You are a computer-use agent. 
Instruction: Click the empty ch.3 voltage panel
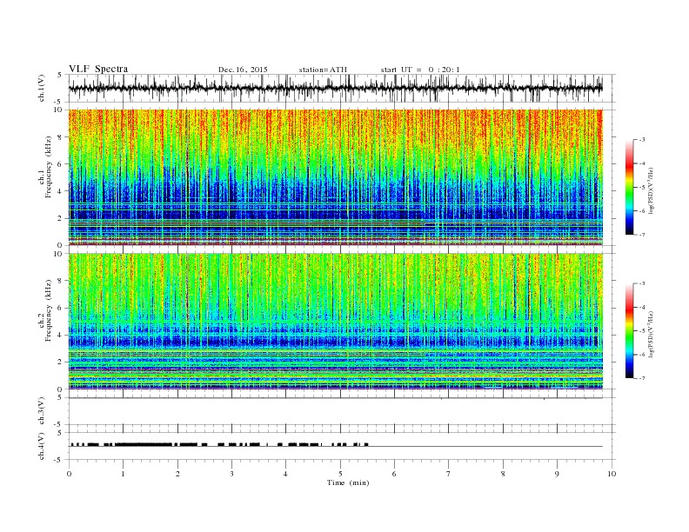pos(342,411)
